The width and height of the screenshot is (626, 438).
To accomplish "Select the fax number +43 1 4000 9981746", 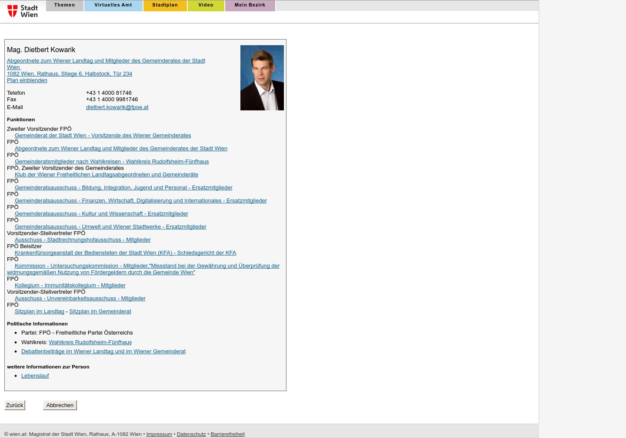I will (x=112, y=100).
